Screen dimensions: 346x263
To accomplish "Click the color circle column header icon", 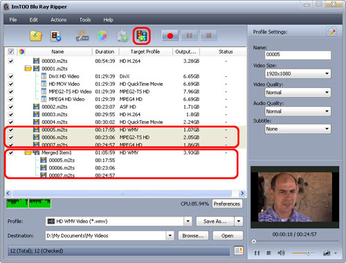I will (x=21, y=52).
